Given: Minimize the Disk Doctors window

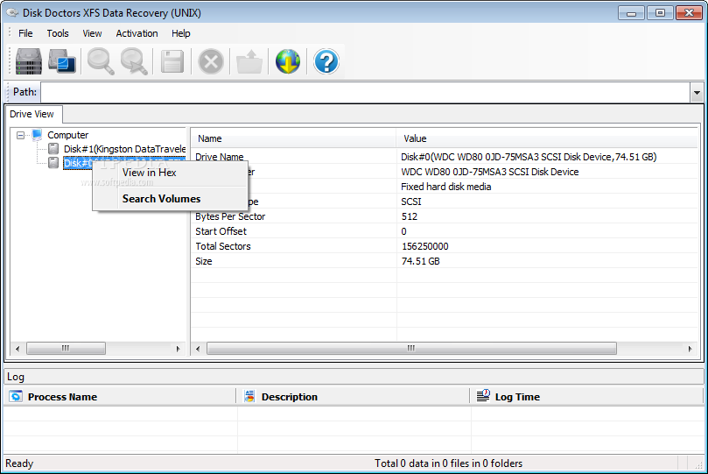Looking at the screenshot, I should [x=631, y=12].
